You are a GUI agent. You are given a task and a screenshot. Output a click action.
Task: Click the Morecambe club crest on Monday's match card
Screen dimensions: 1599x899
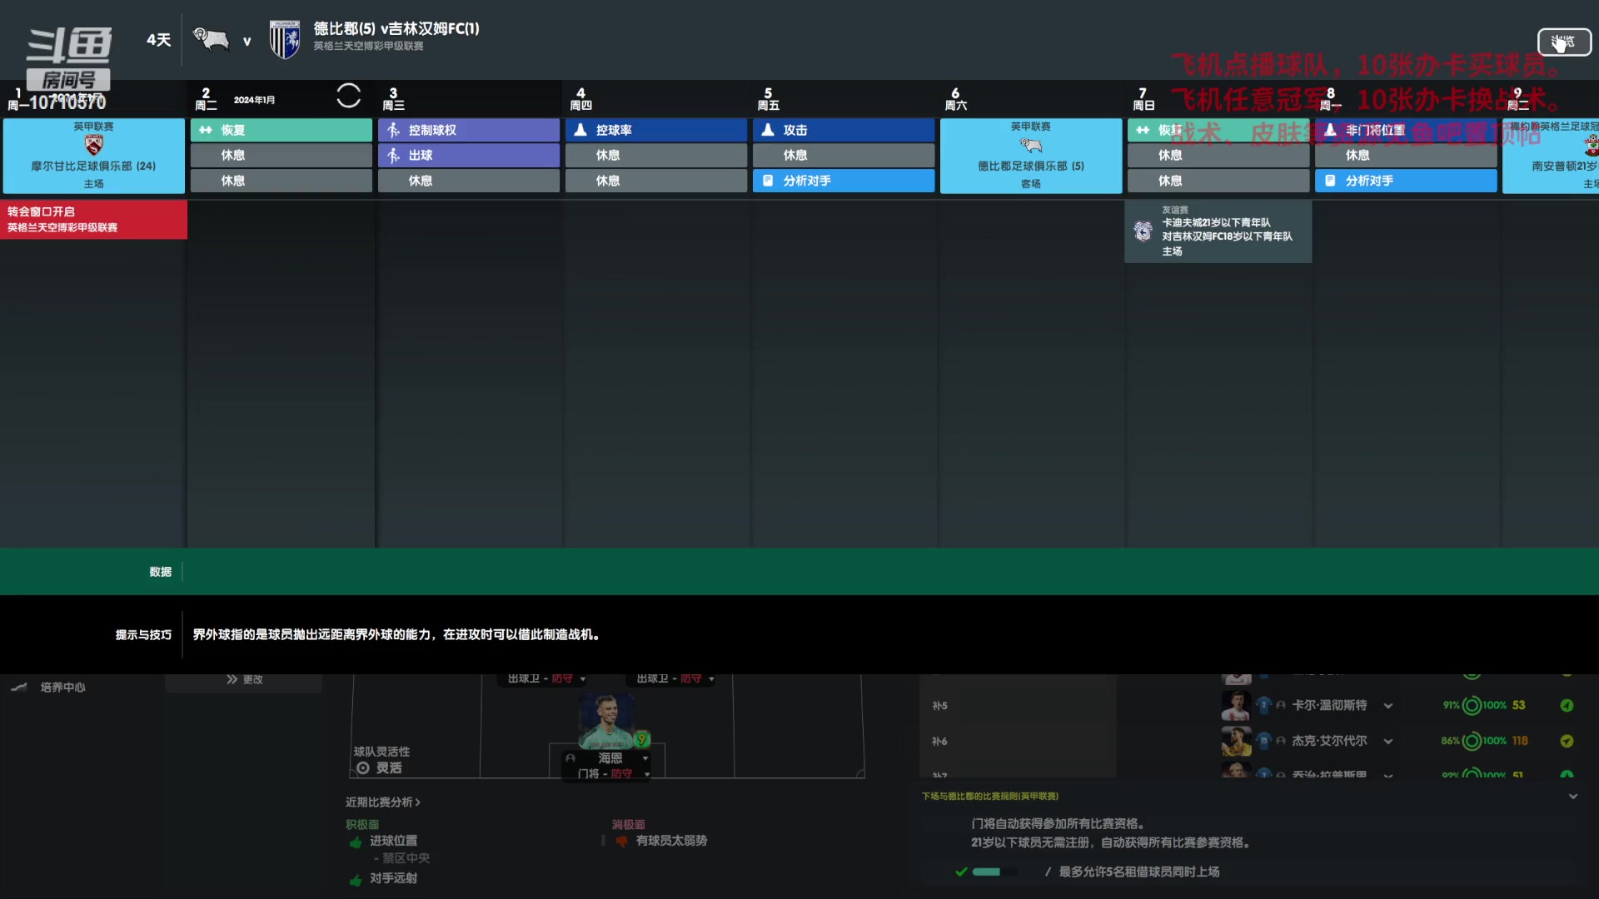pos(93,146)
